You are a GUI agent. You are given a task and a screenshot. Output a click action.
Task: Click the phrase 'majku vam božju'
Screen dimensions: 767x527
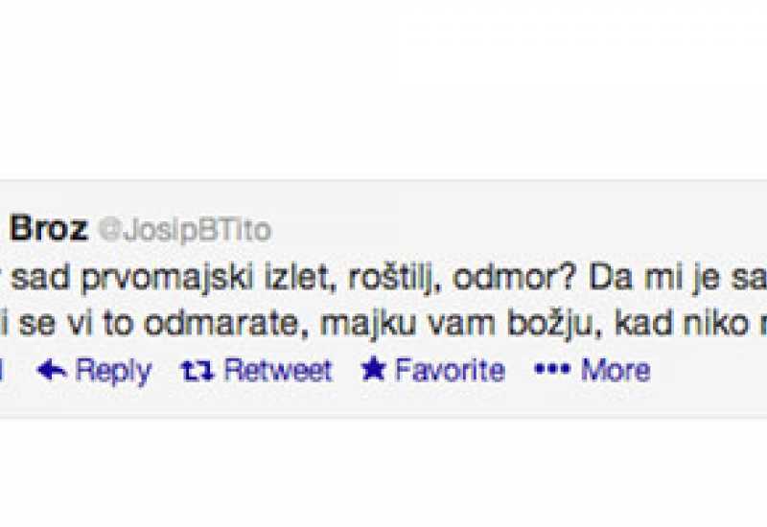pos(456,324)
